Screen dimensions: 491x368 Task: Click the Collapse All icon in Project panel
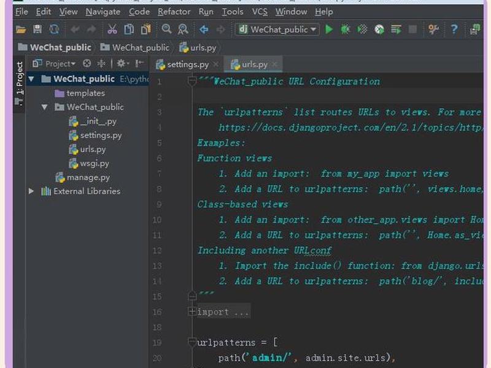[101, 64]
